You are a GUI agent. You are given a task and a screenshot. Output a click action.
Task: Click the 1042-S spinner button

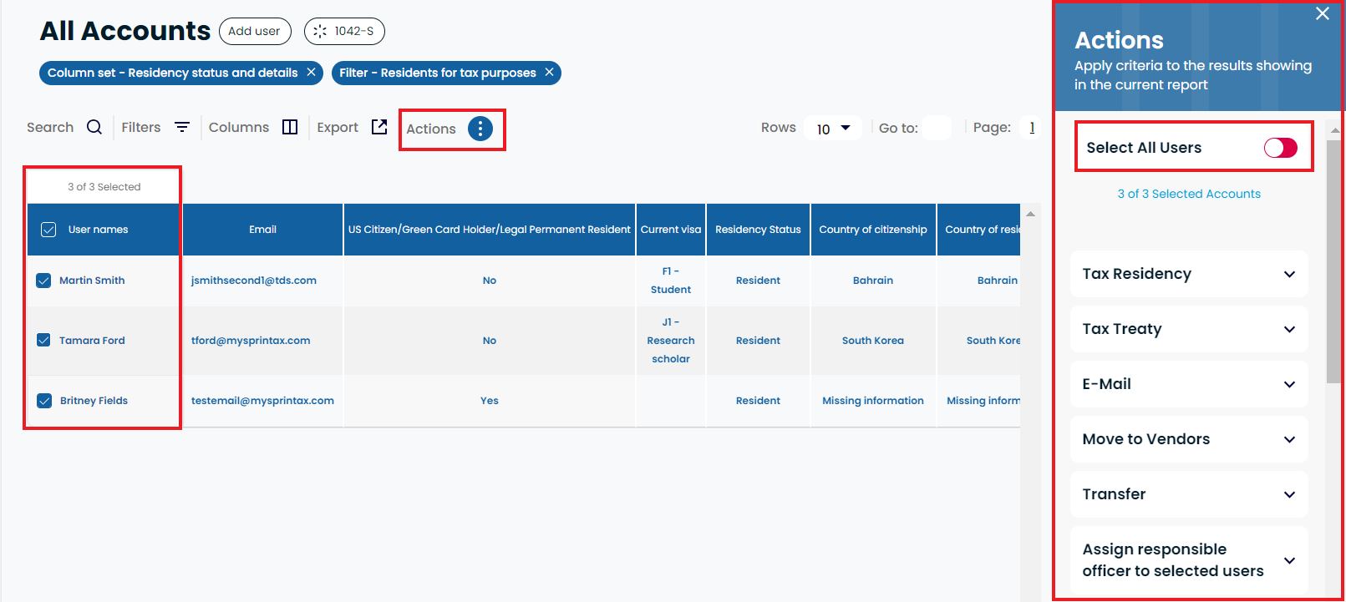point(344,31)
